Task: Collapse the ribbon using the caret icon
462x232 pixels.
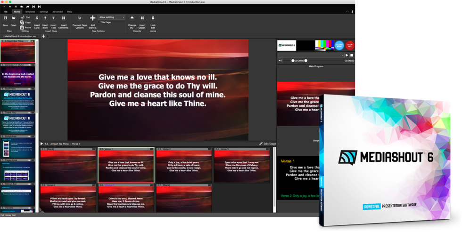Action: click(347, 12)
